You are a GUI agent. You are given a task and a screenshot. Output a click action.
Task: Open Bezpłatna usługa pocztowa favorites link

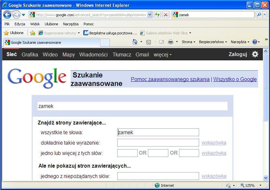click(110, 33)
